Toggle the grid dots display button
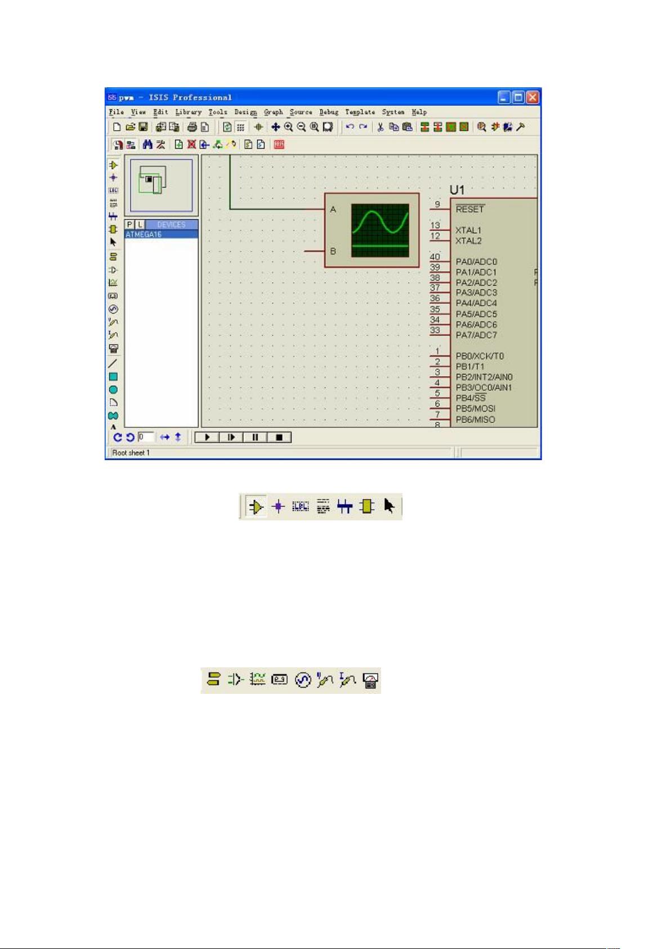 [x=240, y=127]
